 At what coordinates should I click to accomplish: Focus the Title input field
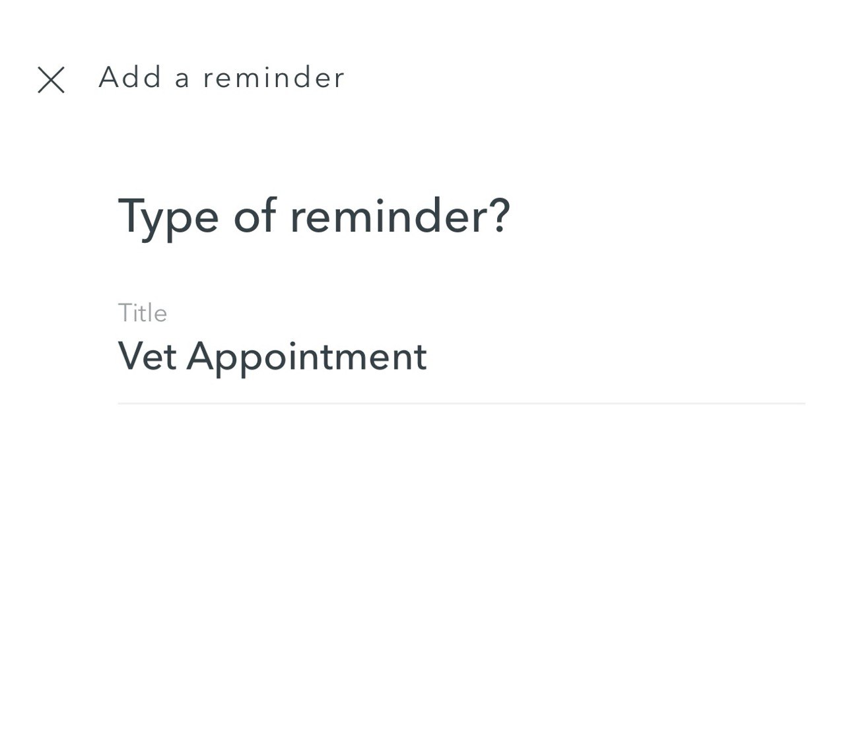coord(461,357)
